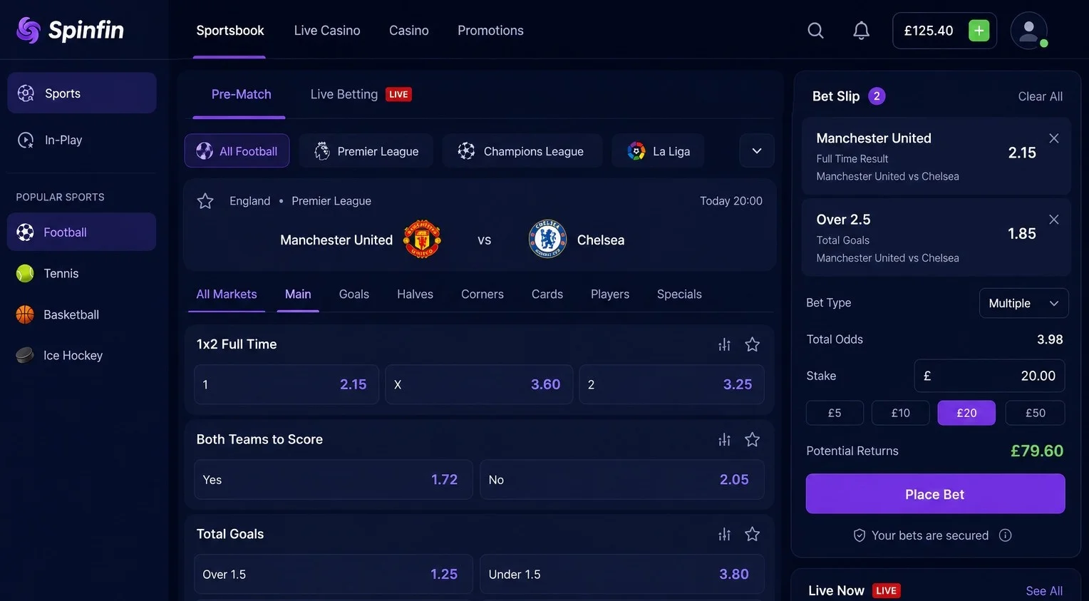Go to Live Casino in top navigation

coord(327,31)
